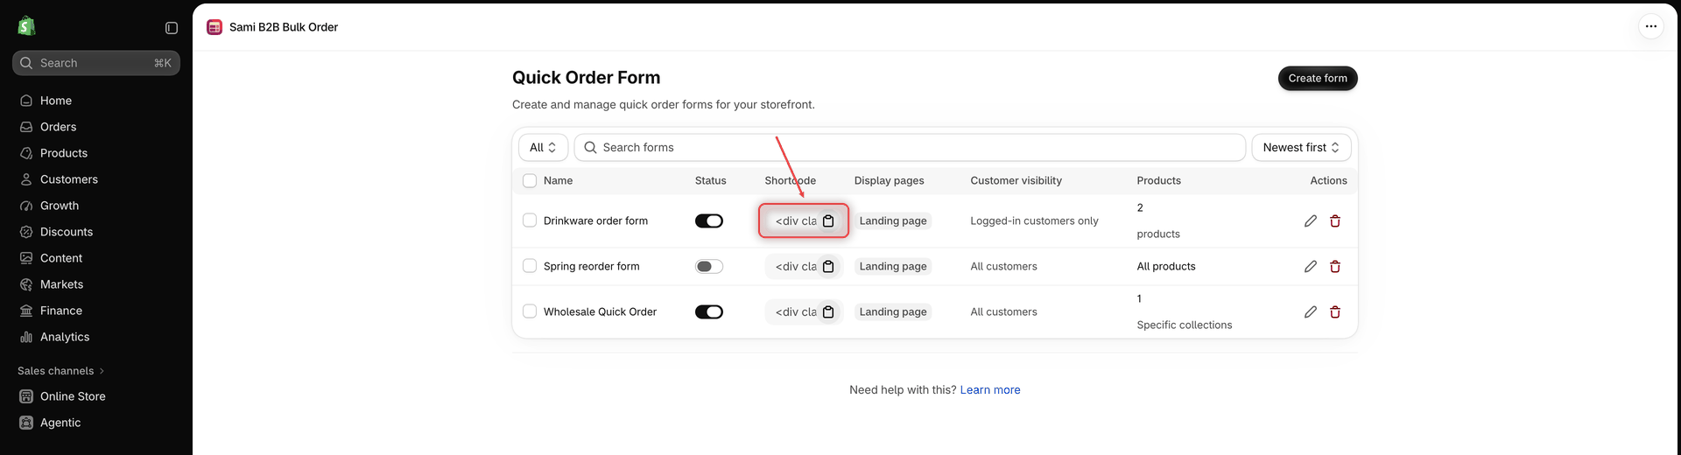Screen dimensions: 1681x455
Task: Click the Quick Order Form heading
Action: (x=586, y=77)
